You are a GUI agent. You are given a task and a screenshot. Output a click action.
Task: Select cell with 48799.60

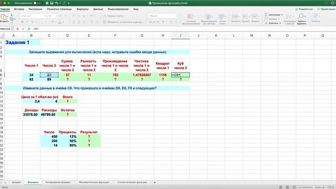[49, 114]
